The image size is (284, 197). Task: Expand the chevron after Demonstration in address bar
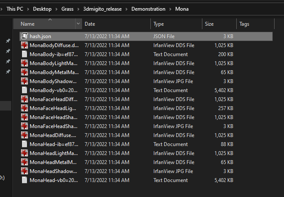(x=170, y=9)
